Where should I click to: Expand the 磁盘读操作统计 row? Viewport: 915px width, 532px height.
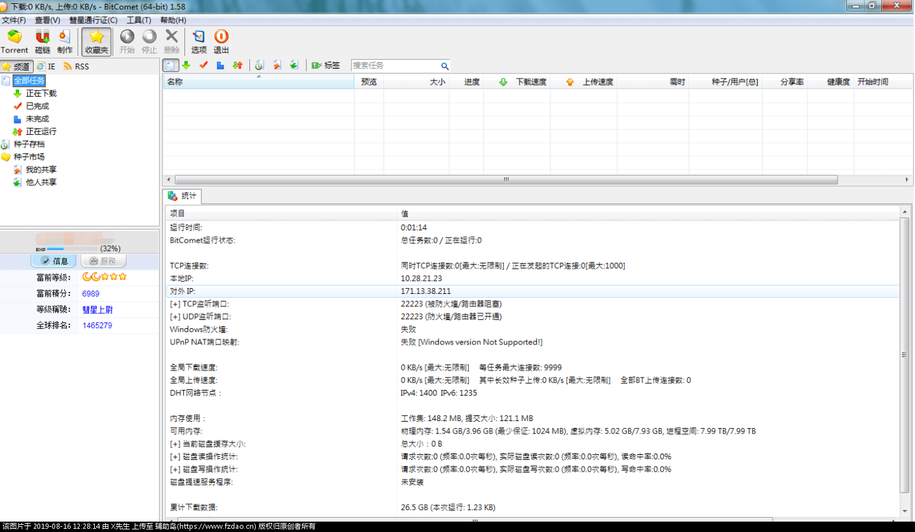(173, 457)
